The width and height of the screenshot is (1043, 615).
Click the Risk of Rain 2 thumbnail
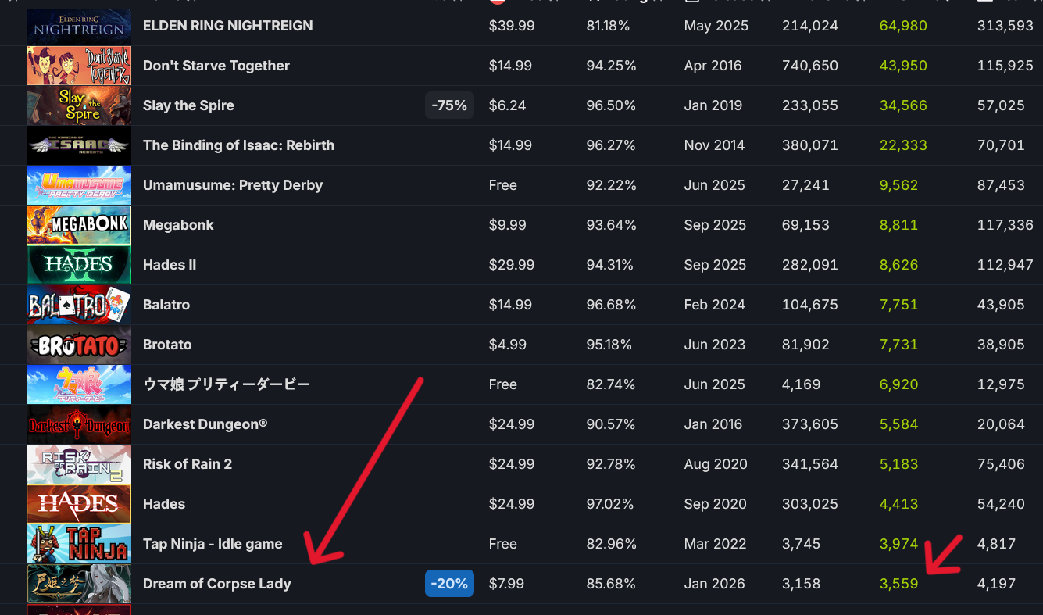78,464
